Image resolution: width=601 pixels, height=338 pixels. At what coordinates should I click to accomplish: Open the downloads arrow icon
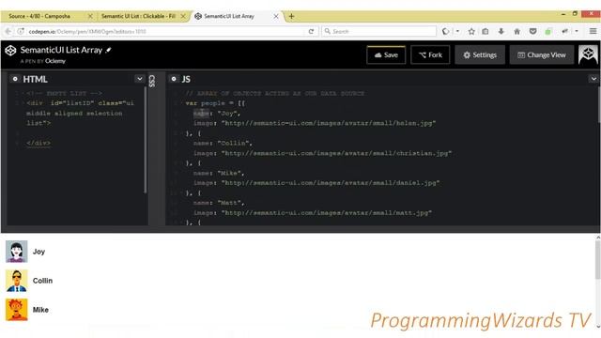pyautogui.click(x=501, y=31)
